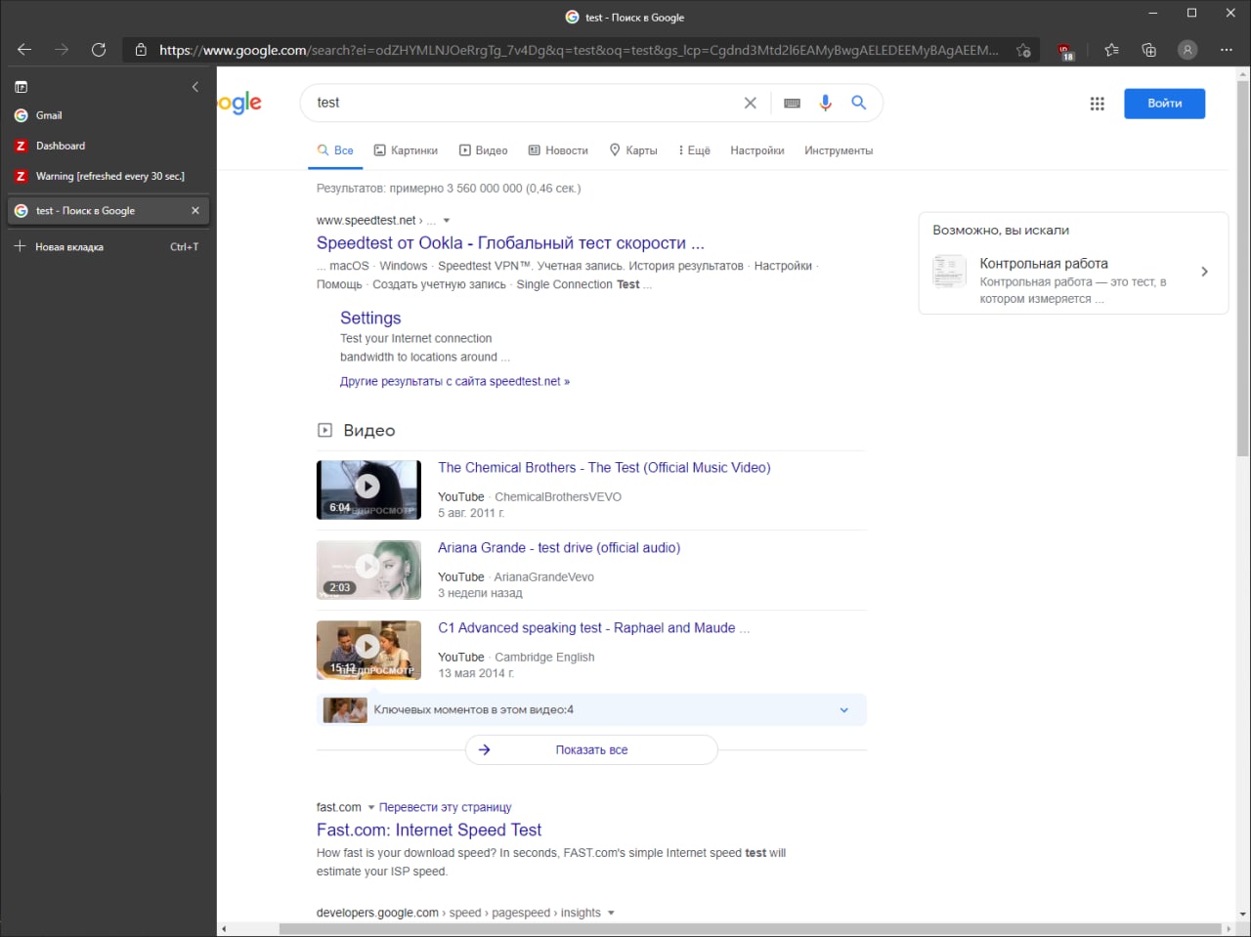Select the Картинки images tab
This screenshot has height=937, width=1251.
tap(406, 150)
